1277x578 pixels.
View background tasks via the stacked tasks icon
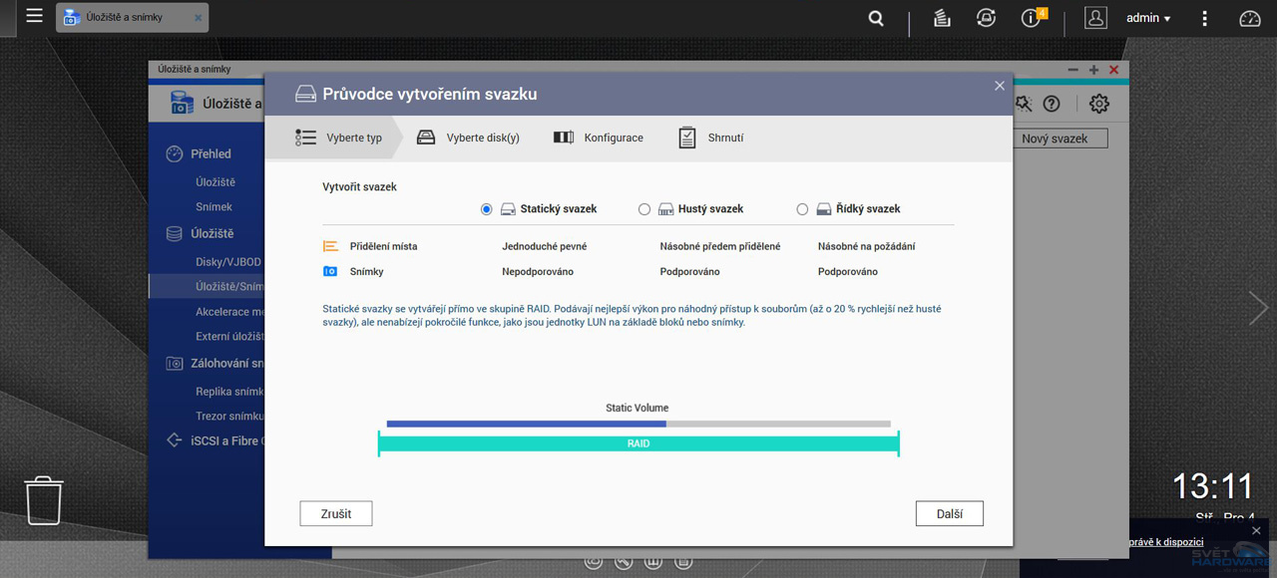tap(941, 18)
